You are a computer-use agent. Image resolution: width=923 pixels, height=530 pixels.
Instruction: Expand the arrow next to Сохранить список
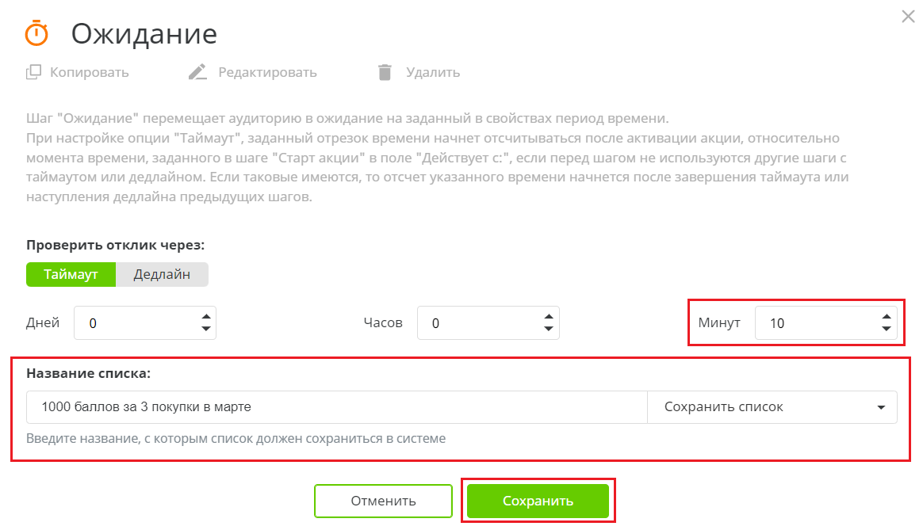tap(879, 406)
